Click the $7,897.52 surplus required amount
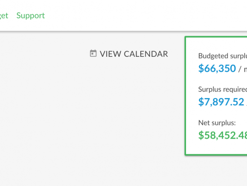 tap(221, 102)
